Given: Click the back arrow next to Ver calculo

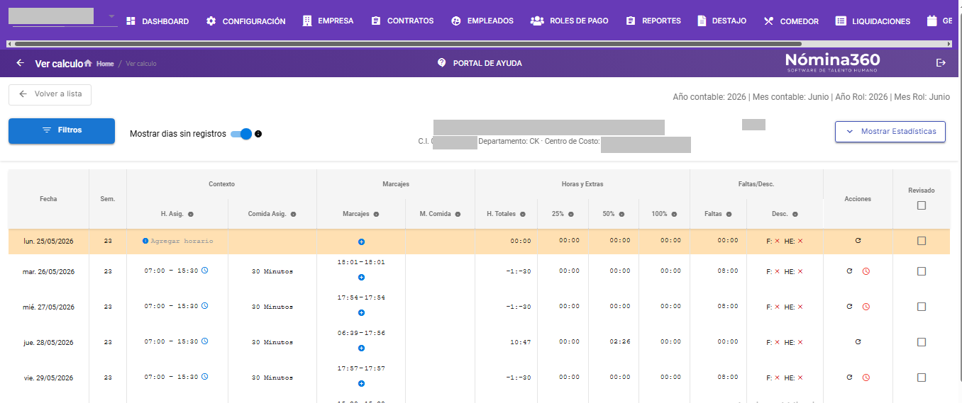Looking at the screenshot, I should pyautogui.click(x=20, y=63).
